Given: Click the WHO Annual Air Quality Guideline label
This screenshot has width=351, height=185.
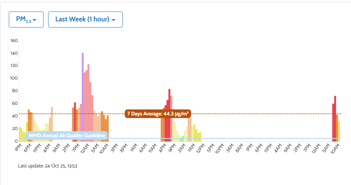Looking at the screenshot, I should click(x=67, y=135).
